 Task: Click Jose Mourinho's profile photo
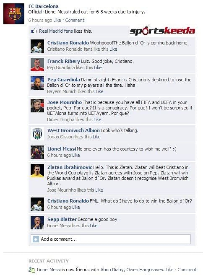(37, 106)
